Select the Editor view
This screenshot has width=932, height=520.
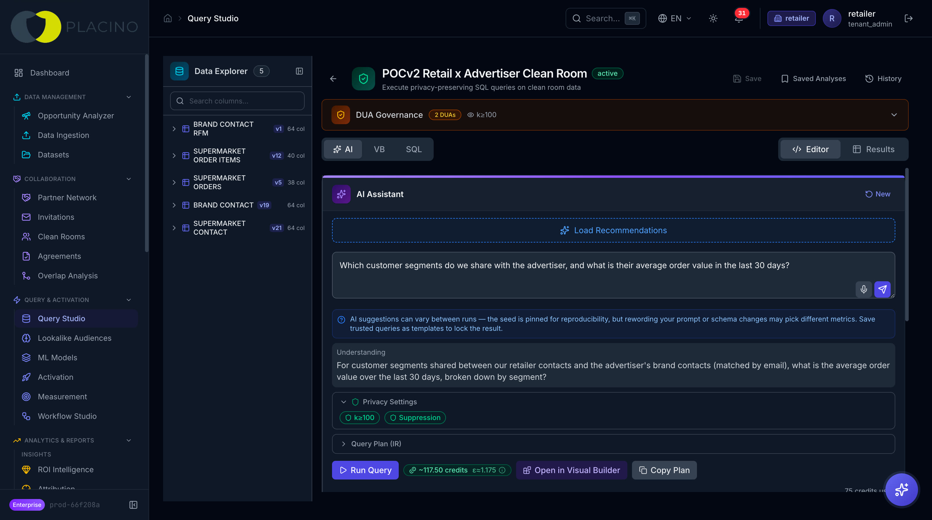[x=810, y=149]
